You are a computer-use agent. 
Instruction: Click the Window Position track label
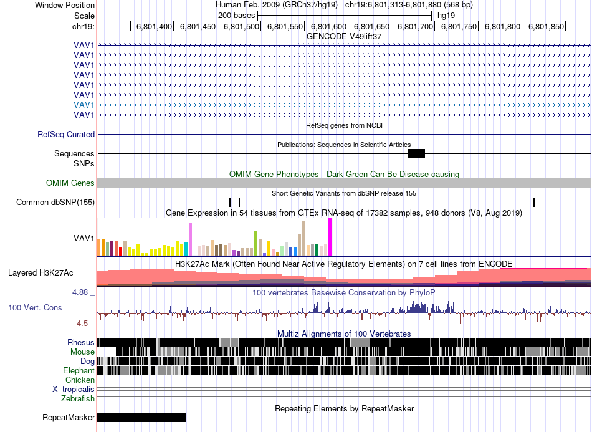coord(65,5)
